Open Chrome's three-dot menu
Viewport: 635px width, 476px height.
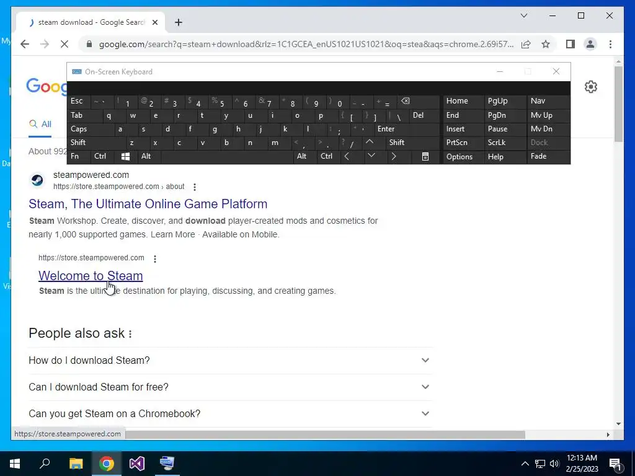pos(610,44)
